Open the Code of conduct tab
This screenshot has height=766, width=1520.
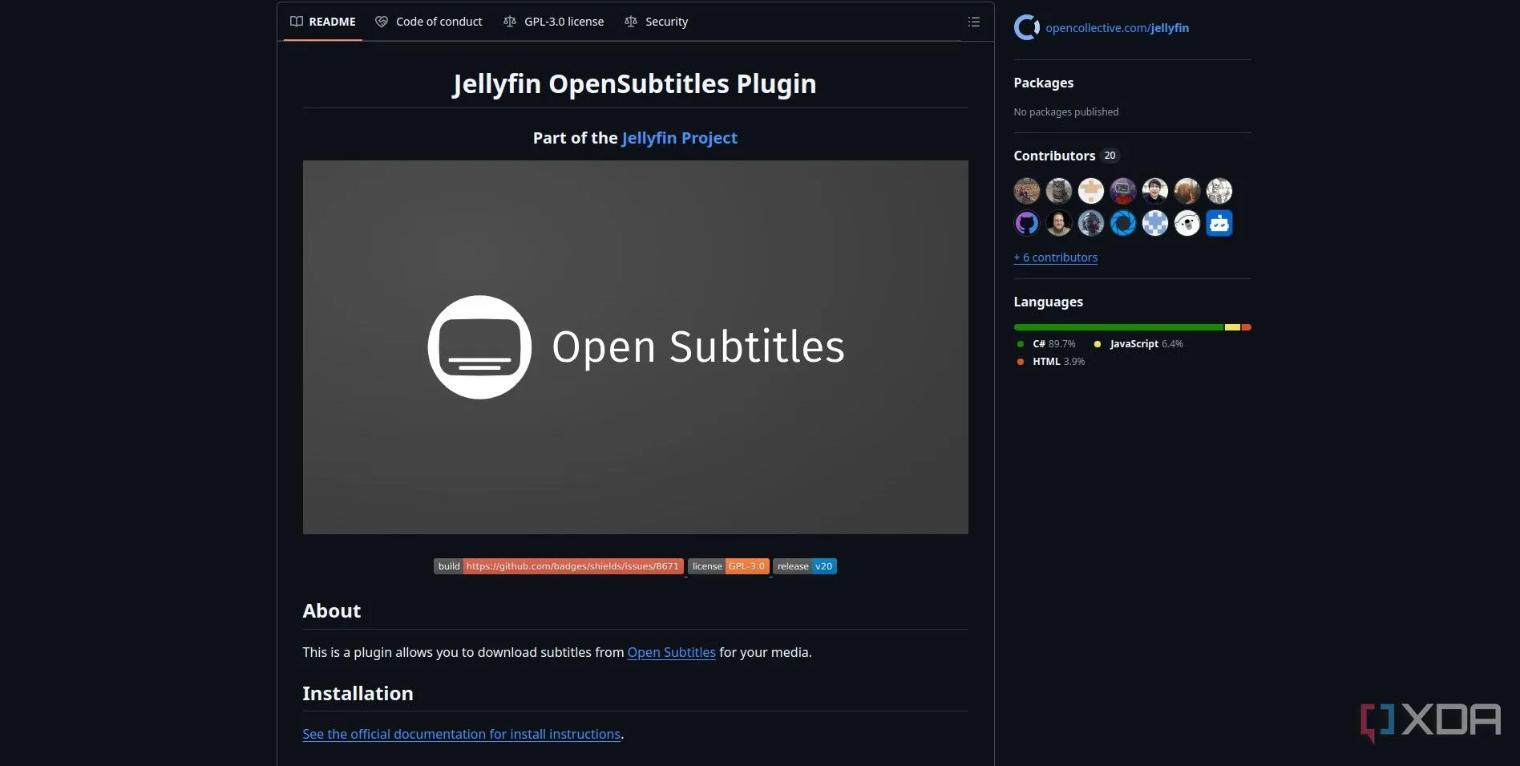pos(429,22)
